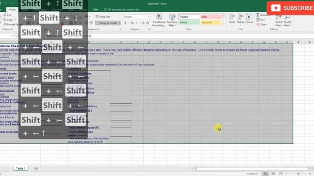The width and height of the screenshot is (314, 176).
Task: Toggle Wrap Text
Action: point(103,17)
